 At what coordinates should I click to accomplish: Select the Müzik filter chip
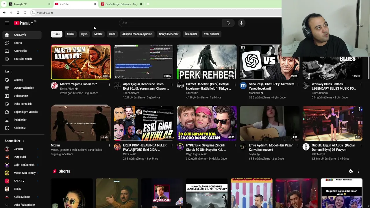tap(71, 34)
